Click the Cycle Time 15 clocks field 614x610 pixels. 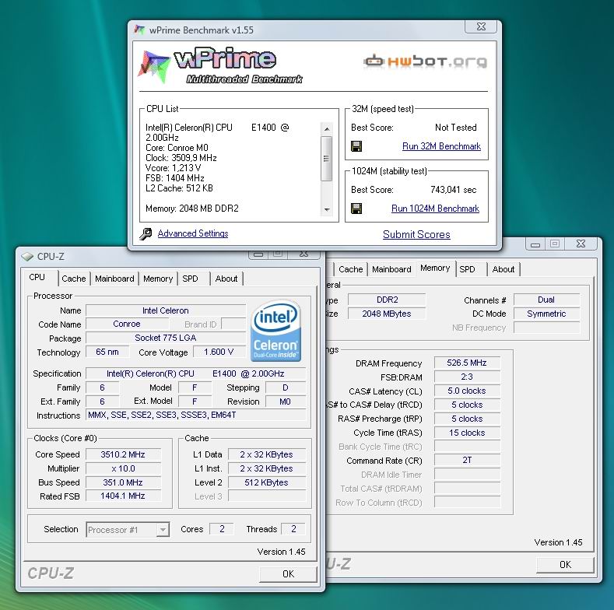pos(467,433)
